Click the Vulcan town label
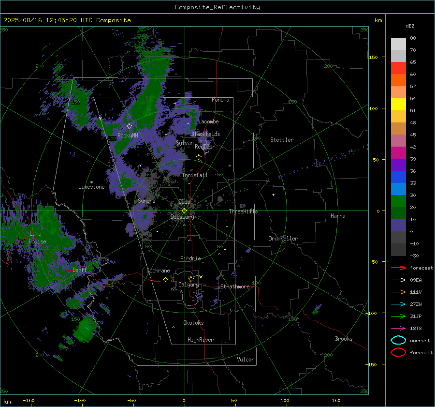 (246, 360)
